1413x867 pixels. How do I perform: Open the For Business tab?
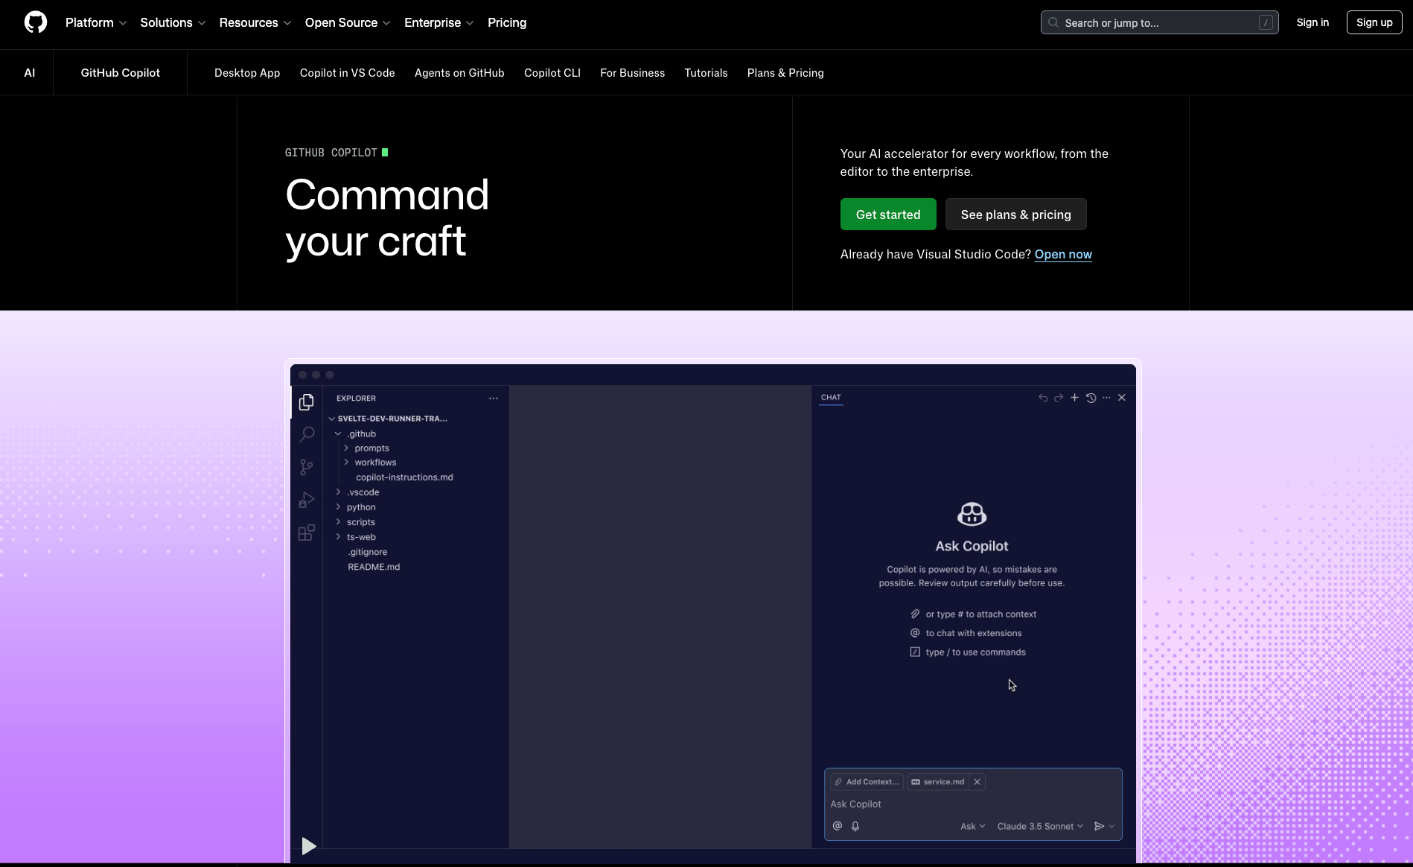633,73
